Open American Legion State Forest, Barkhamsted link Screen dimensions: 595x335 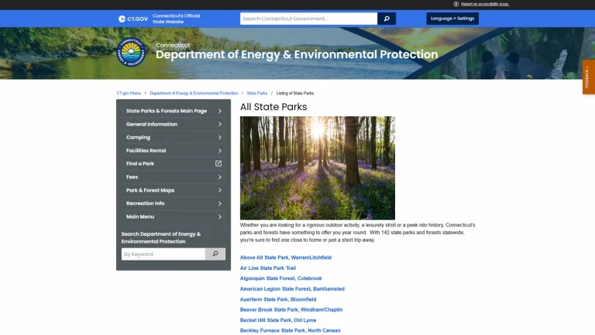click(292, 289)
